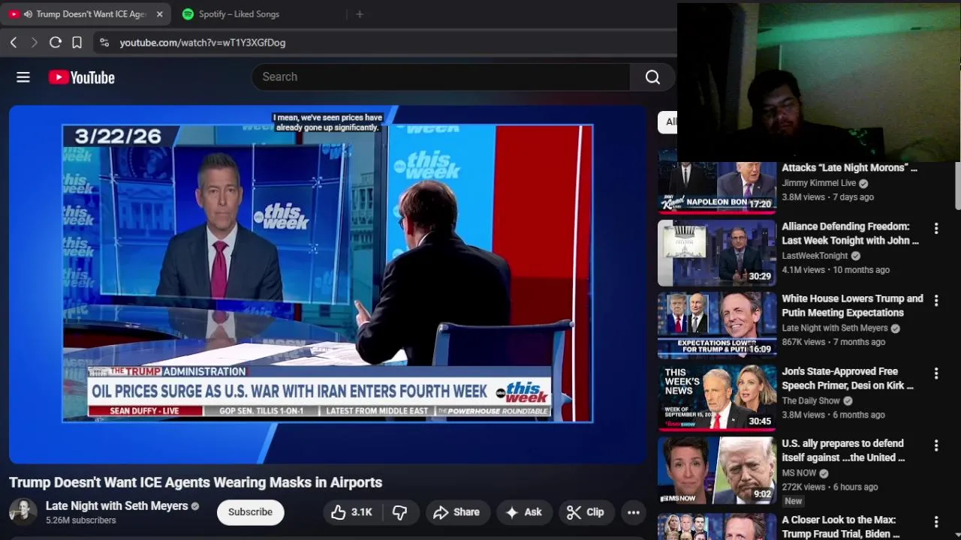Open the MS NOW video thumbnail

pyautogui.click(x=717, y=471)
